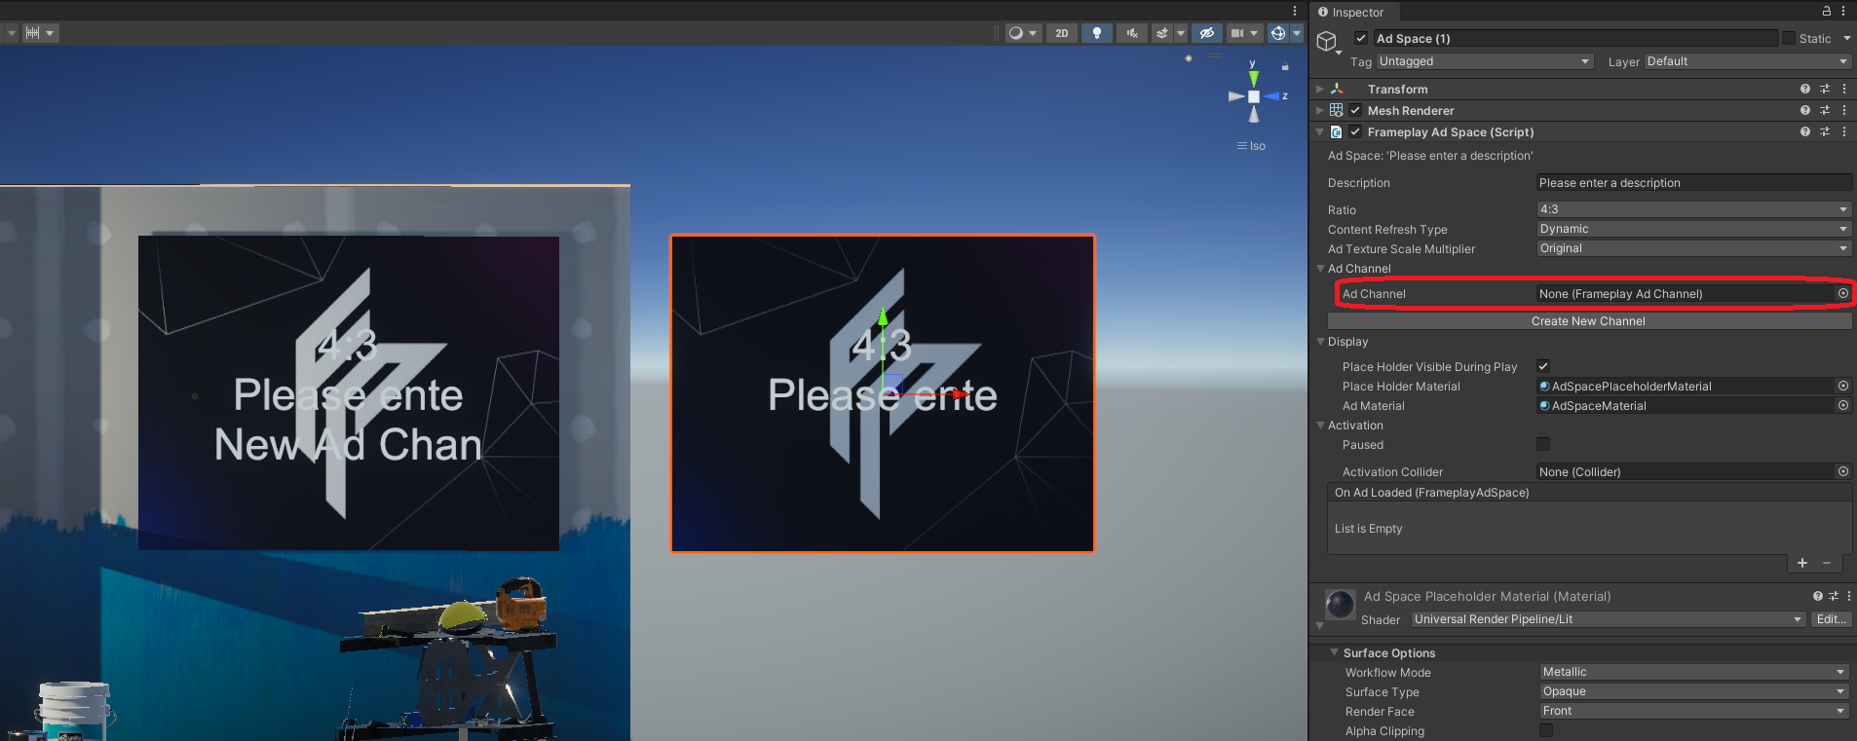Toggle scene effects (skybox/fog) button
The width and height of the screenshot is (1857, 741).
click(1162, 33)
